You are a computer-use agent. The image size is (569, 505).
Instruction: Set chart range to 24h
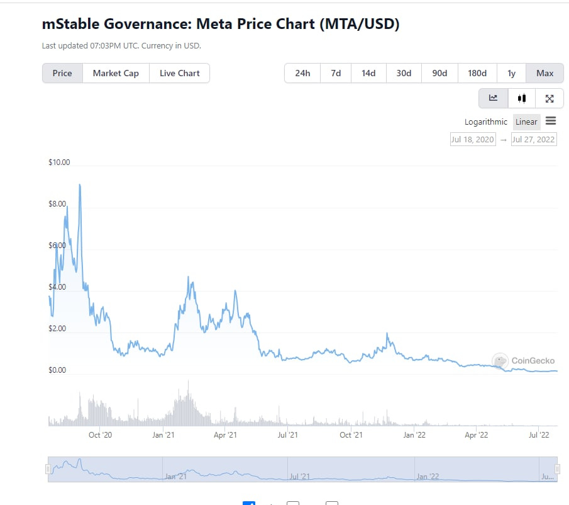[x=302, y=73]
